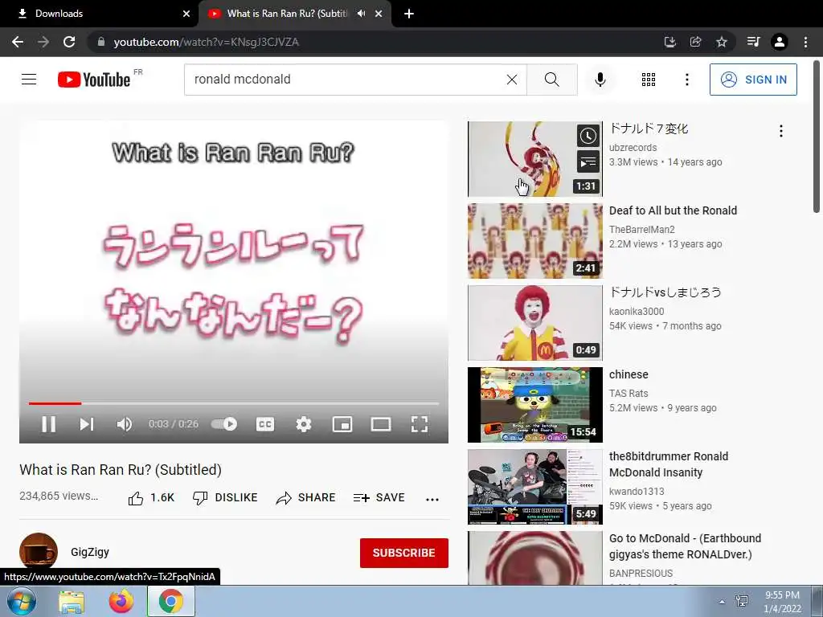Mute the tab via speaker icon

point(361,14)
